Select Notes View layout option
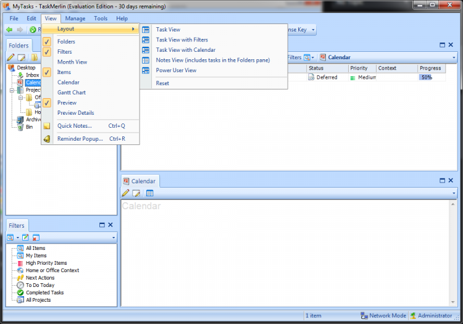The width and height of the screenshot is (463, 324). pyautogui.click(x=214, y=60)
